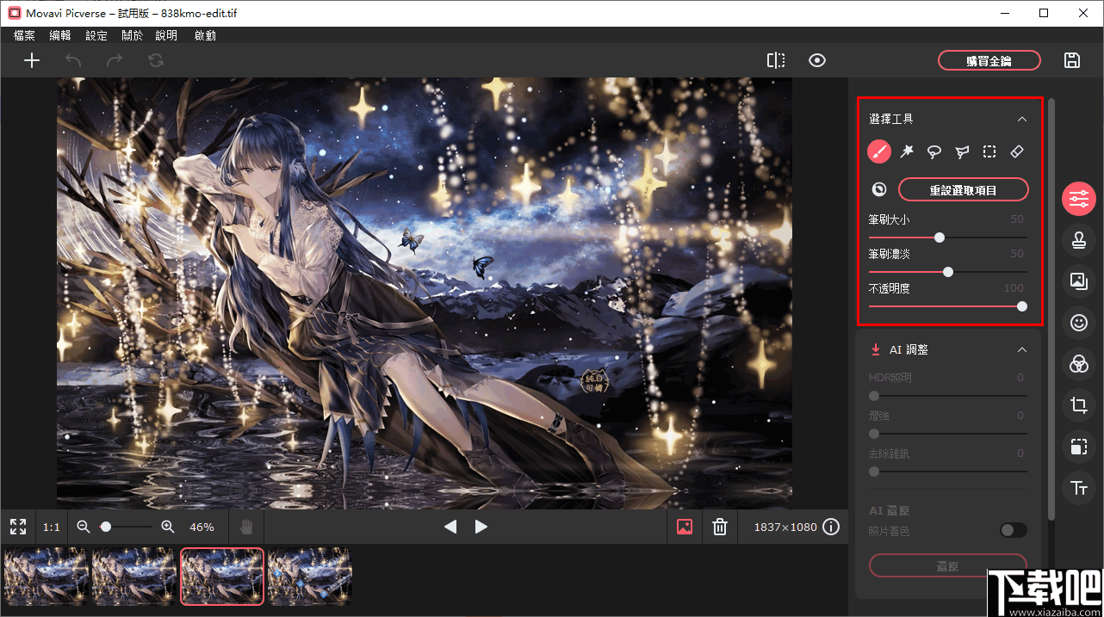Click the 46% zoom value
The image size is (1104, 617).
(x=202, y=527)
